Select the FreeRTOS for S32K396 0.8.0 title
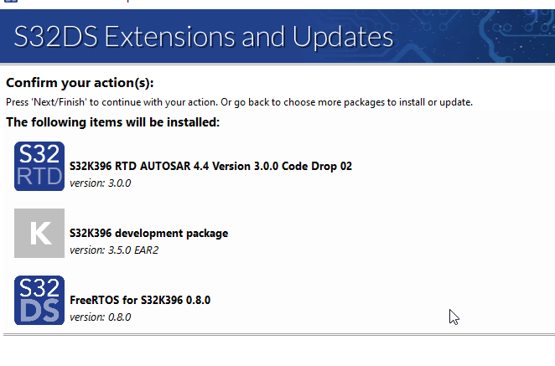Viewport: 555px width, 366px height. coord(140,300)
